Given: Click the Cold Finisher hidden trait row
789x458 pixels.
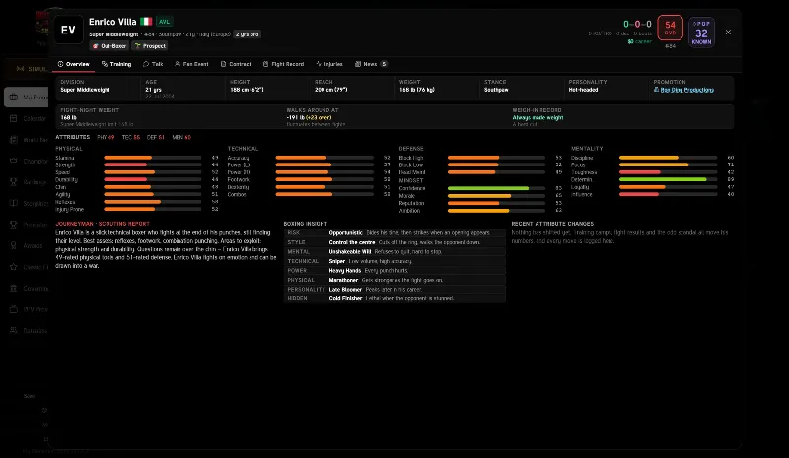Looking at the screenshot, I should point(395,298).
